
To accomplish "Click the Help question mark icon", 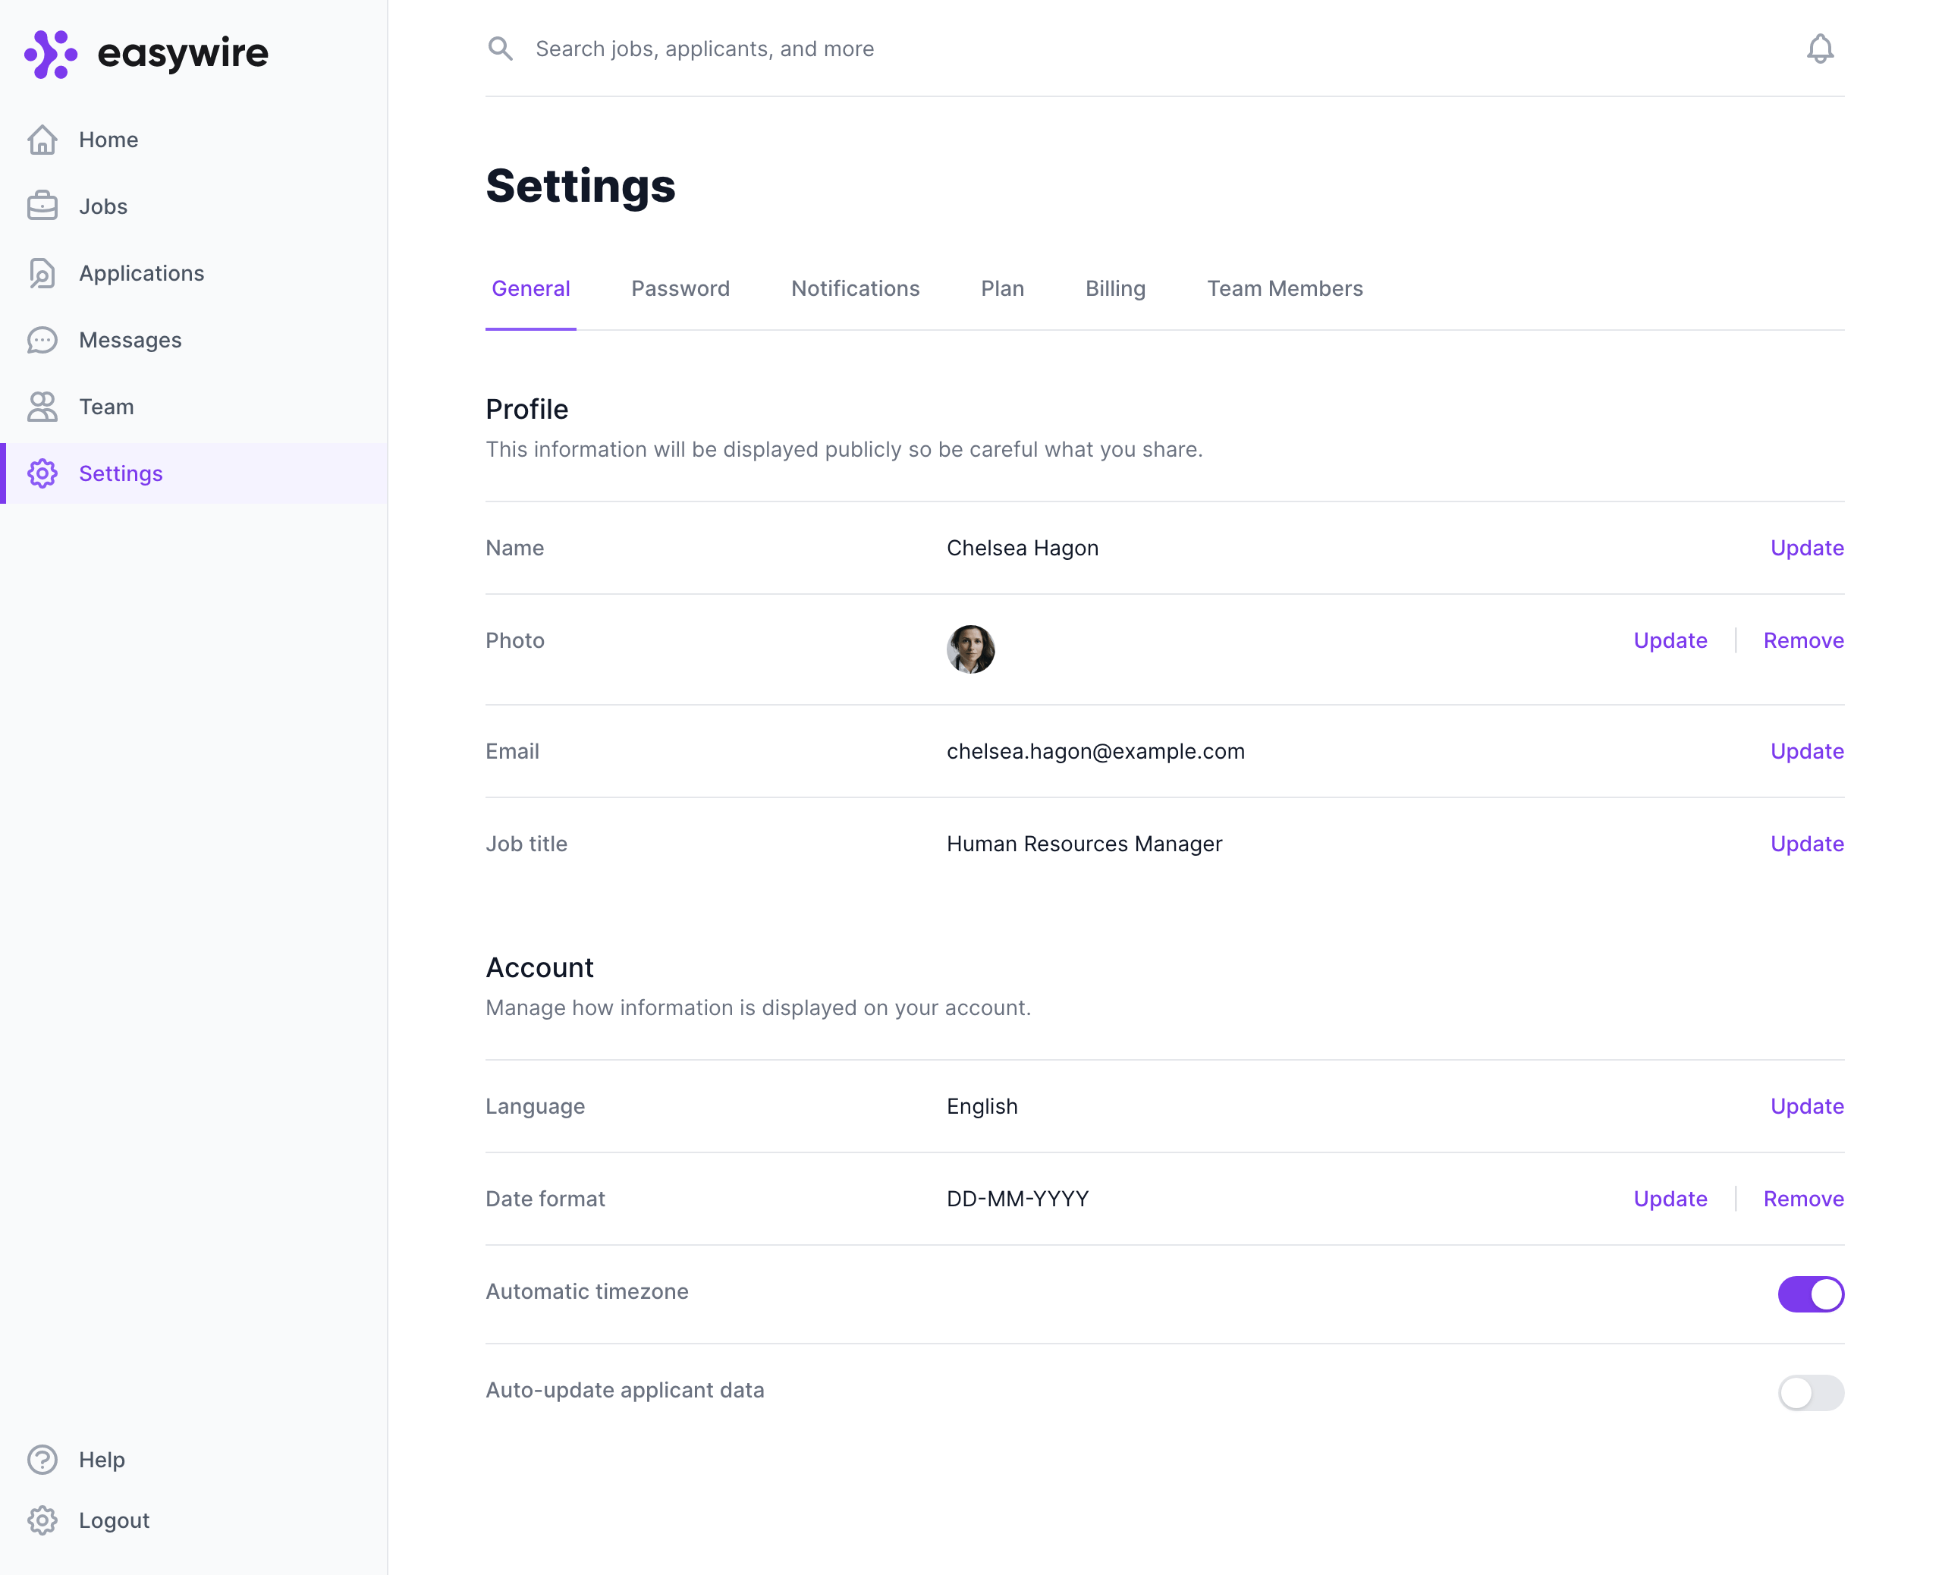I will 42,1459.
